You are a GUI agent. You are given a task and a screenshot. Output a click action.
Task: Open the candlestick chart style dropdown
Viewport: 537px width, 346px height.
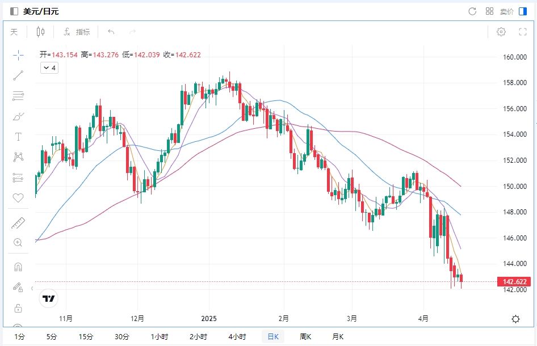pyautogui.click(x=40, y=32)
